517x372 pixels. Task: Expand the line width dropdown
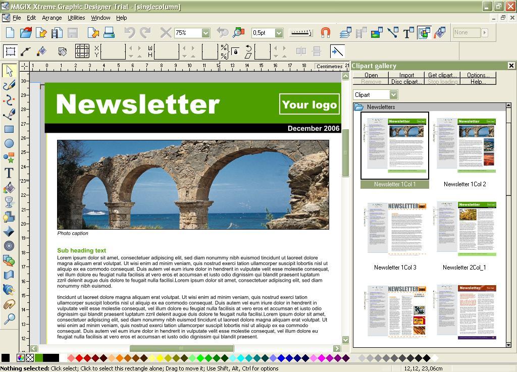(x=279, y=32)
